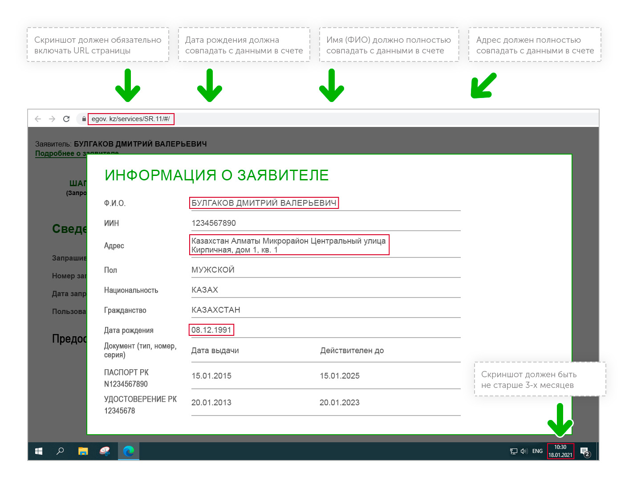Open the notification center icon

coord(585,452)
